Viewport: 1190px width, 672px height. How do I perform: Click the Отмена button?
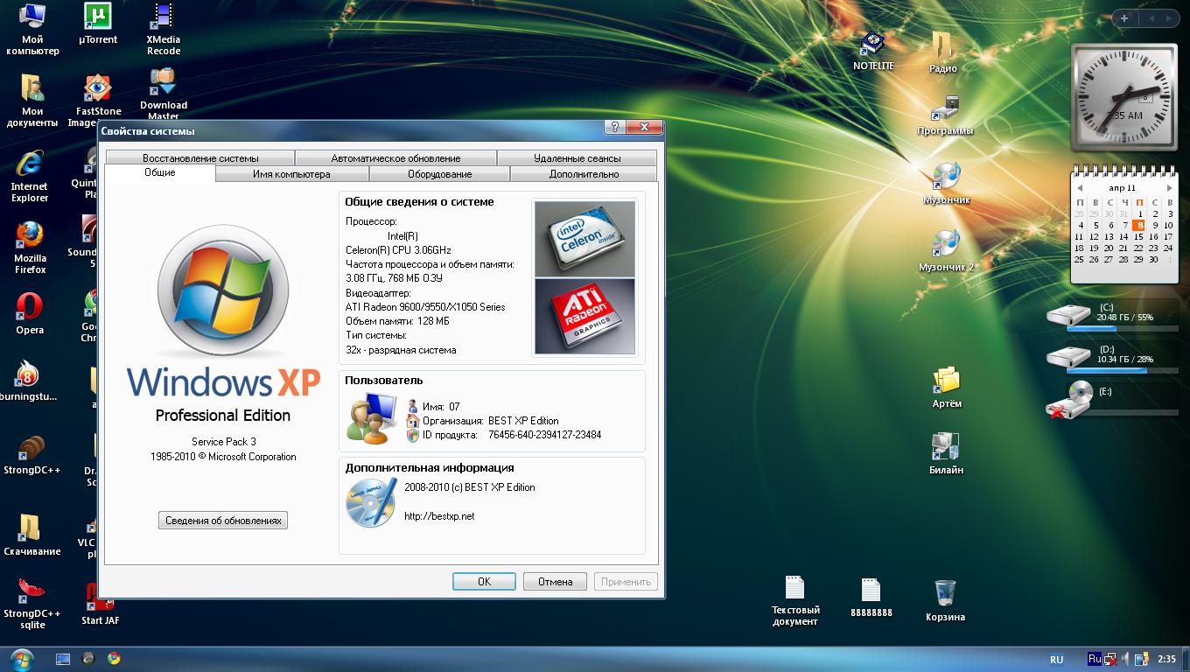555,581
